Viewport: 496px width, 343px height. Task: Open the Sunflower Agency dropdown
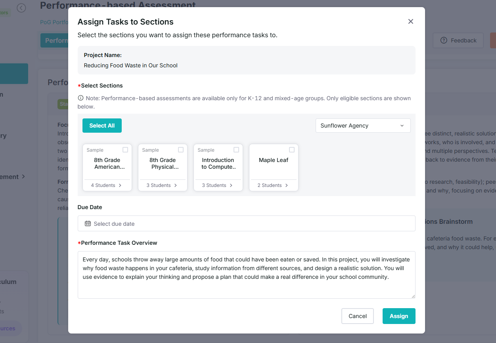click(x=363, y=126)
